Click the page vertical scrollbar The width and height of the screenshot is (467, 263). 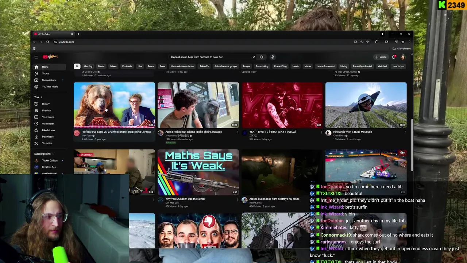412,145
